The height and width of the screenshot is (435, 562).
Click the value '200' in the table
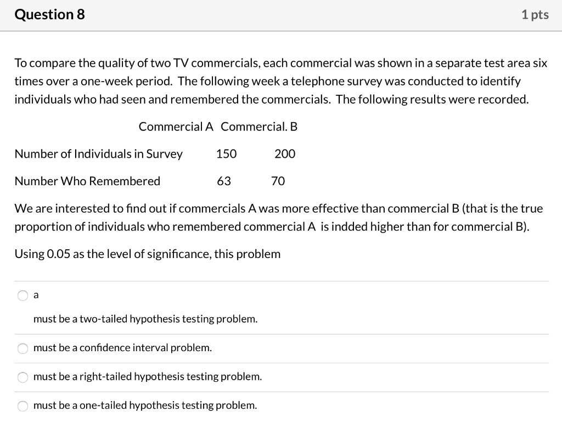coord(285,154)
